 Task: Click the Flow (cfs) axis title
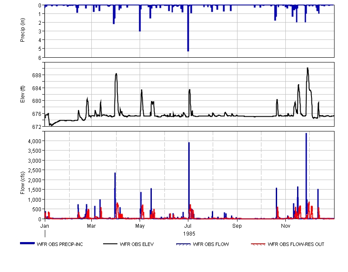pos(23,183)
